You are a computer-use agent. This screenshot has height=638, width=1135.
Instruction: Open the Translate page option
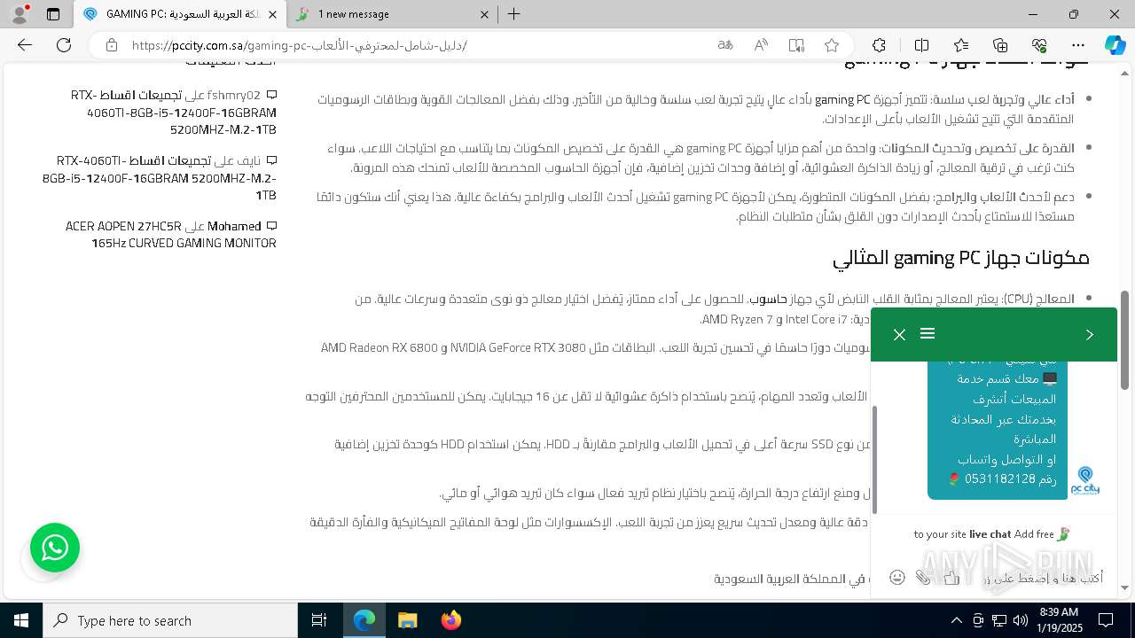point(725,45)
